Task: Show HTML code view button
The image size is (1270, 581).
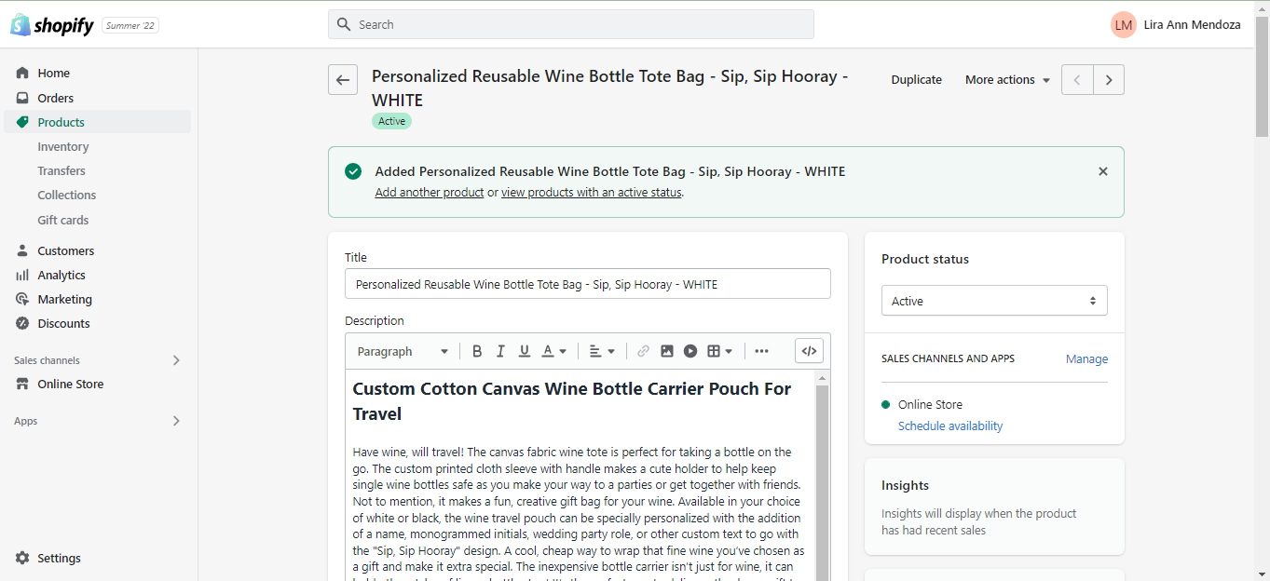Action: click(809, 351)
